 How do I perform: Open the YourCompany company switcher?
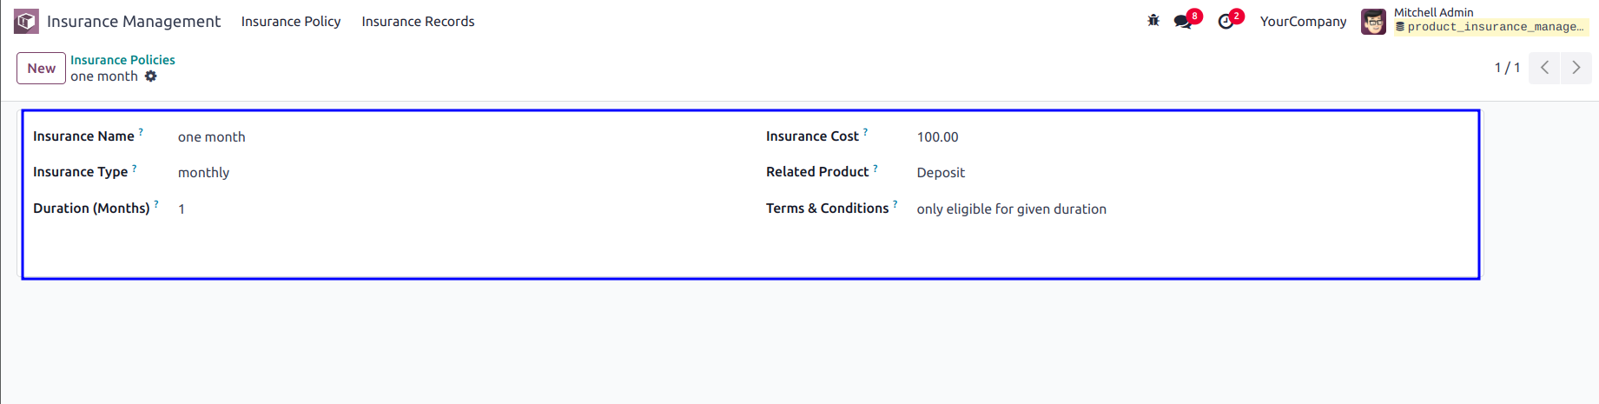point(1303,22)
